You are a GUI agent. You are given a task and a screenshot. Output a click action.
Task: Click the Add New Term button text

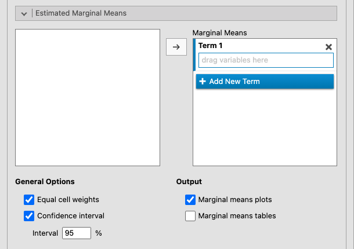coord(234,82)
